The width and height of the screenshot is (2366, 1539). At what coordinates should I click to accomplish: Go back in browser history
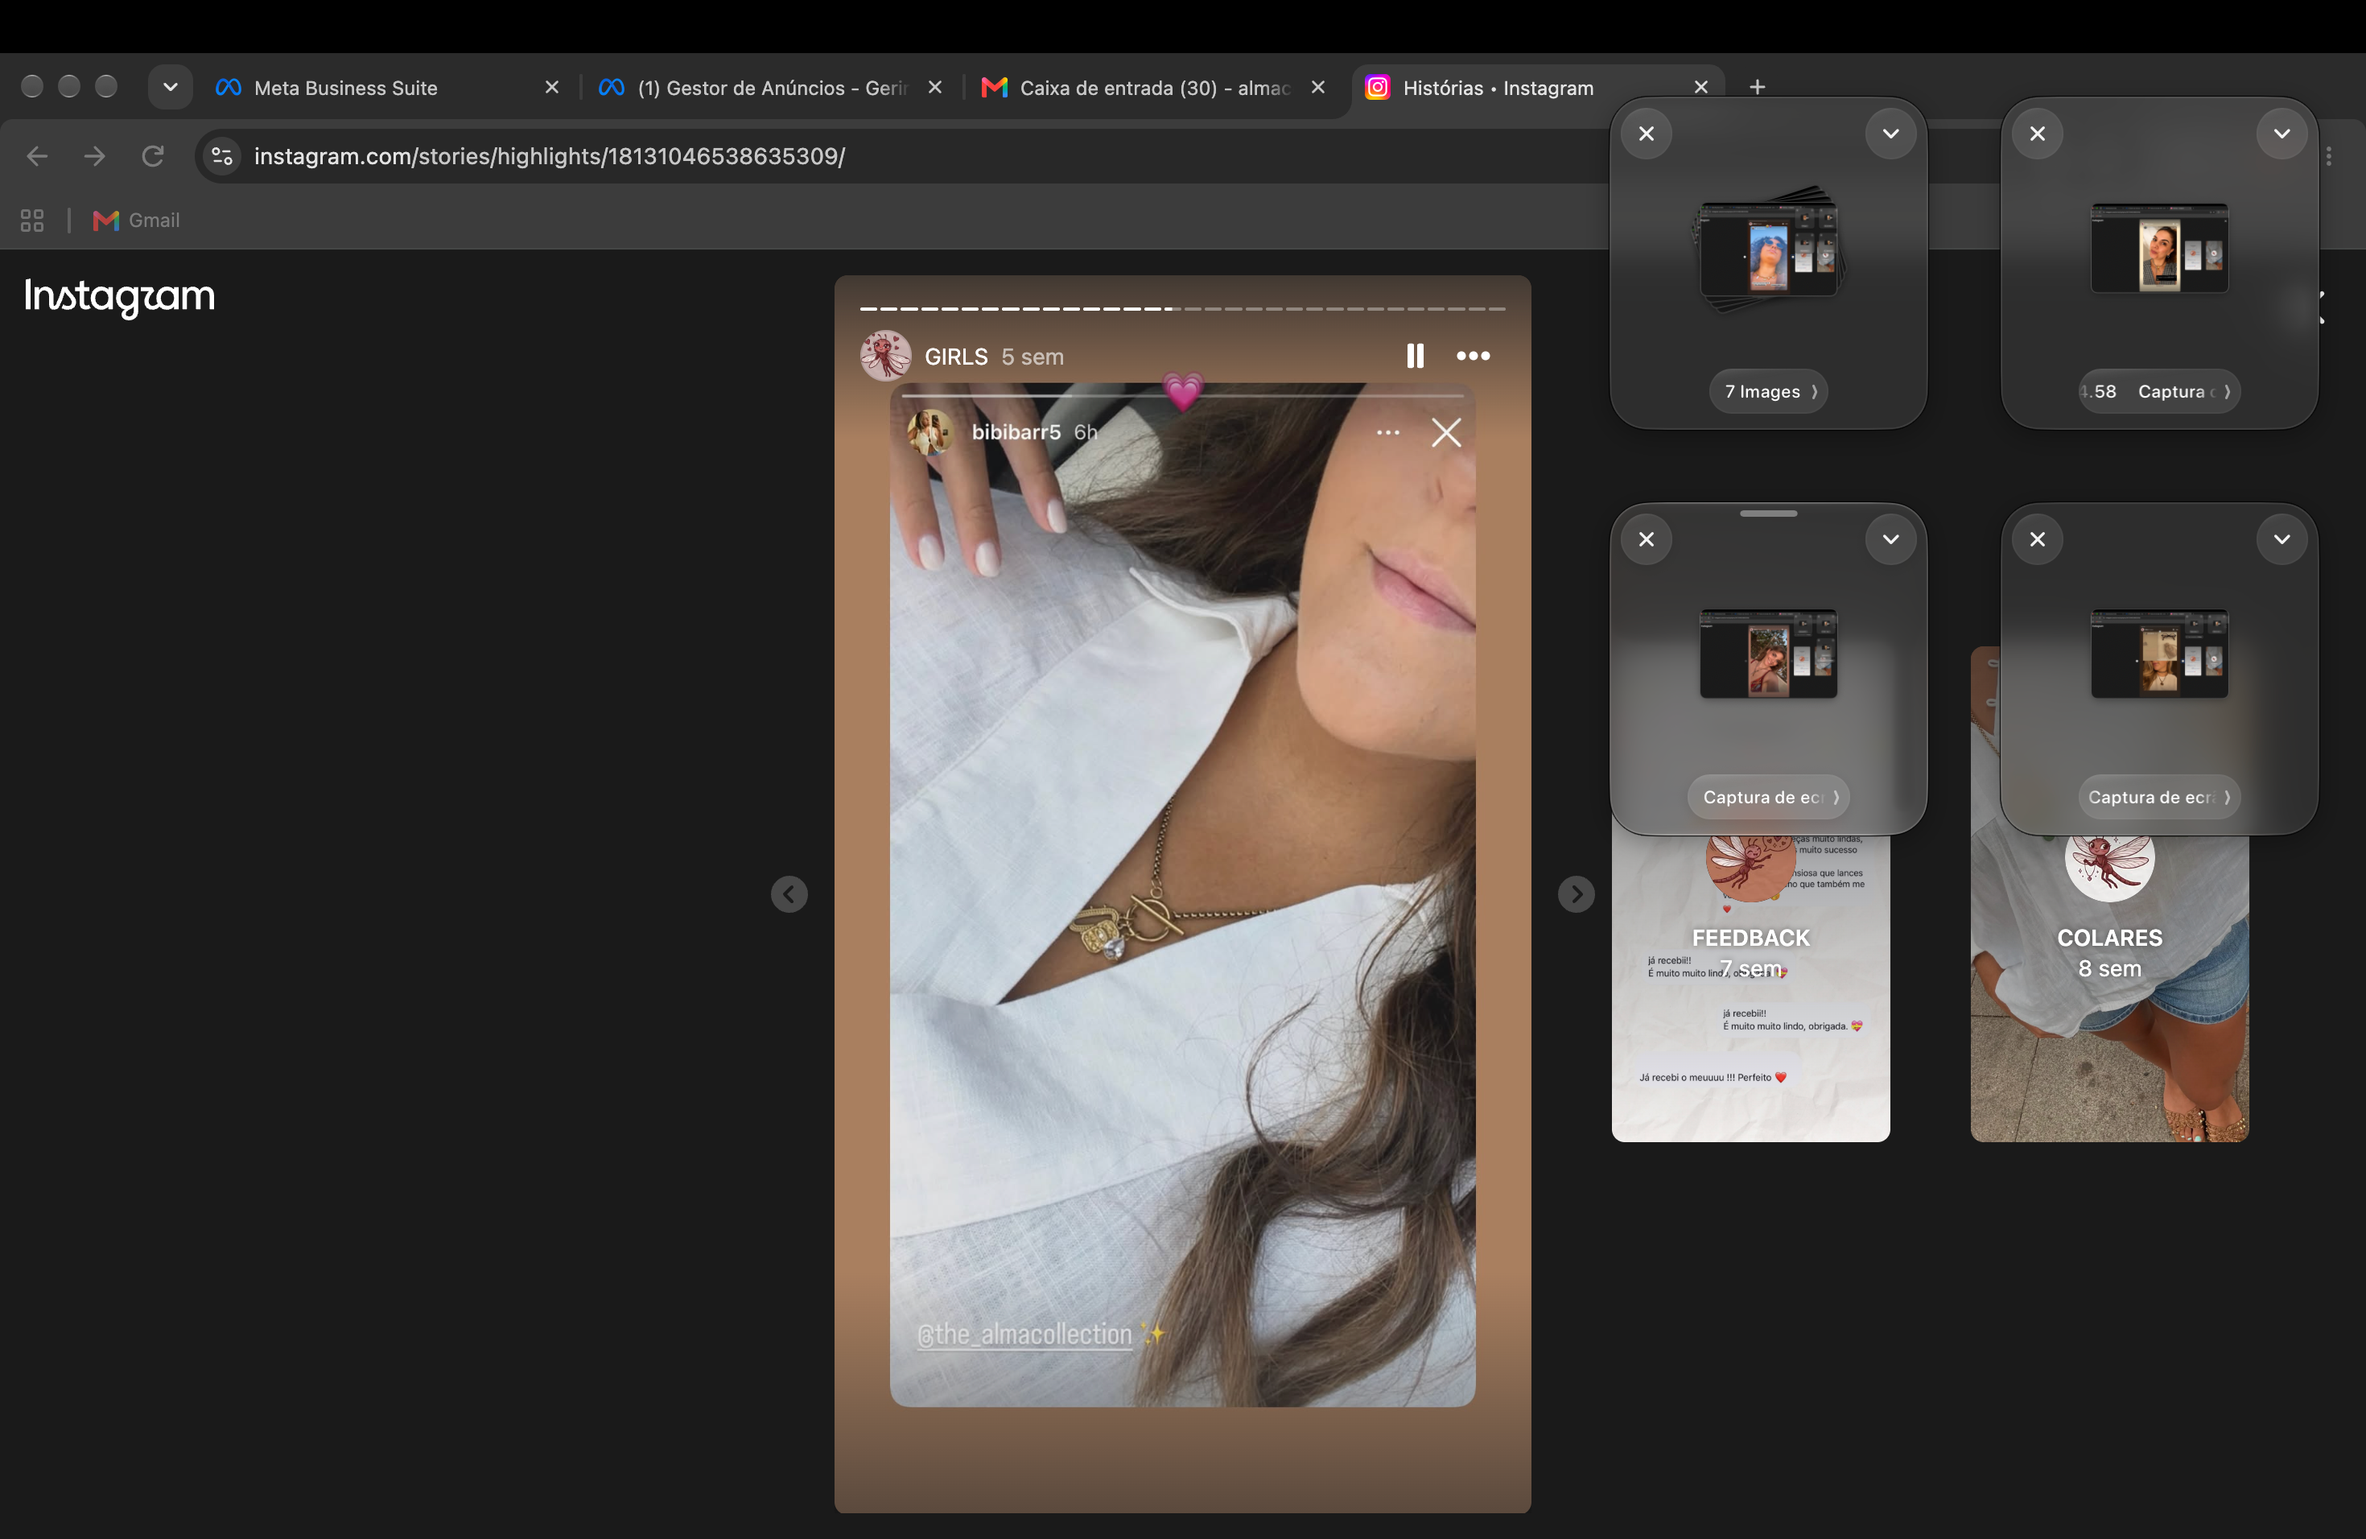(x=37, y=156)
